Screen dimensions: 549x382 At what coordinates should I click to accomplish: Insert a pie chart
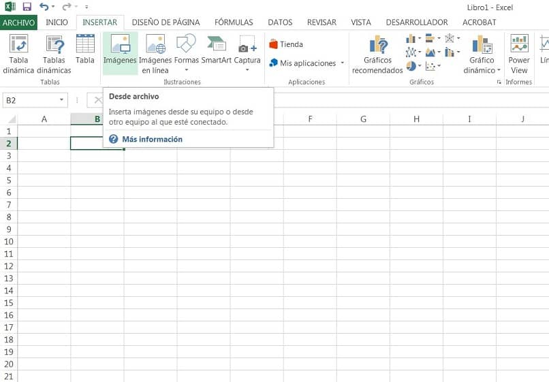411,65
